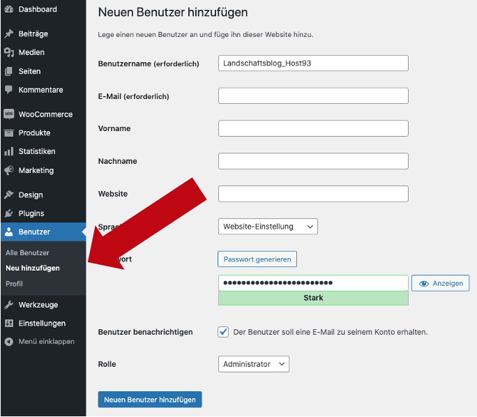Click the WooCommerce logo icon
The height and width of the screenshot is (417, 477).
pos(9,114)
